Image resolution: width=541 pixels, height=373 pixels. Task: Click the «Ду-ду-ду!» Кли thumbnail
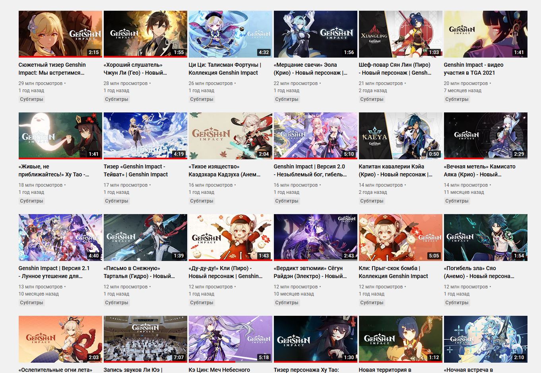(230, 238)
